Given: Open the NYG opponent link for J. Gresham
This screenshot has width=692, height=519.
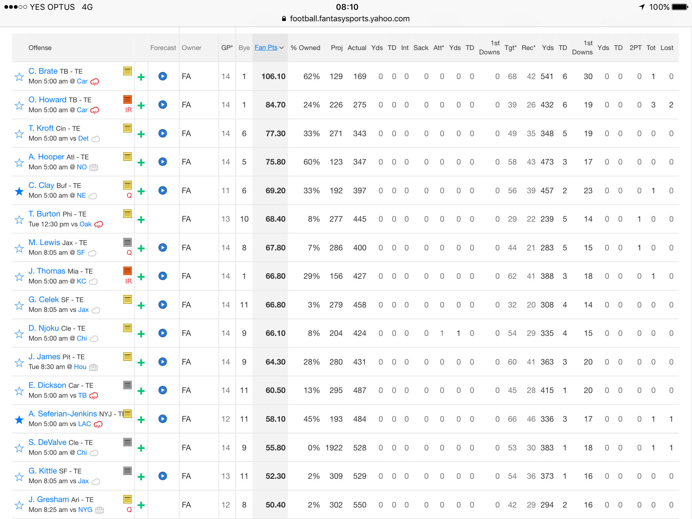Looking at the screenshot, I should click(x=85, y=510).
